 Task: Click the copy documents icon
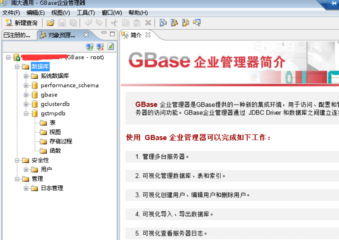tap(125, 23)
